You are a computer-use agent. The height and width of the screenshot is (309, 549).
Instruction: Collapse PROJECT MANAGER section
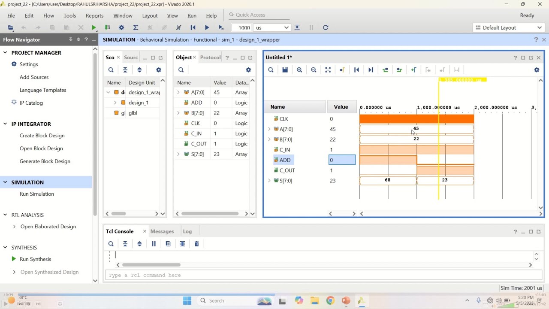coord(5,53)
